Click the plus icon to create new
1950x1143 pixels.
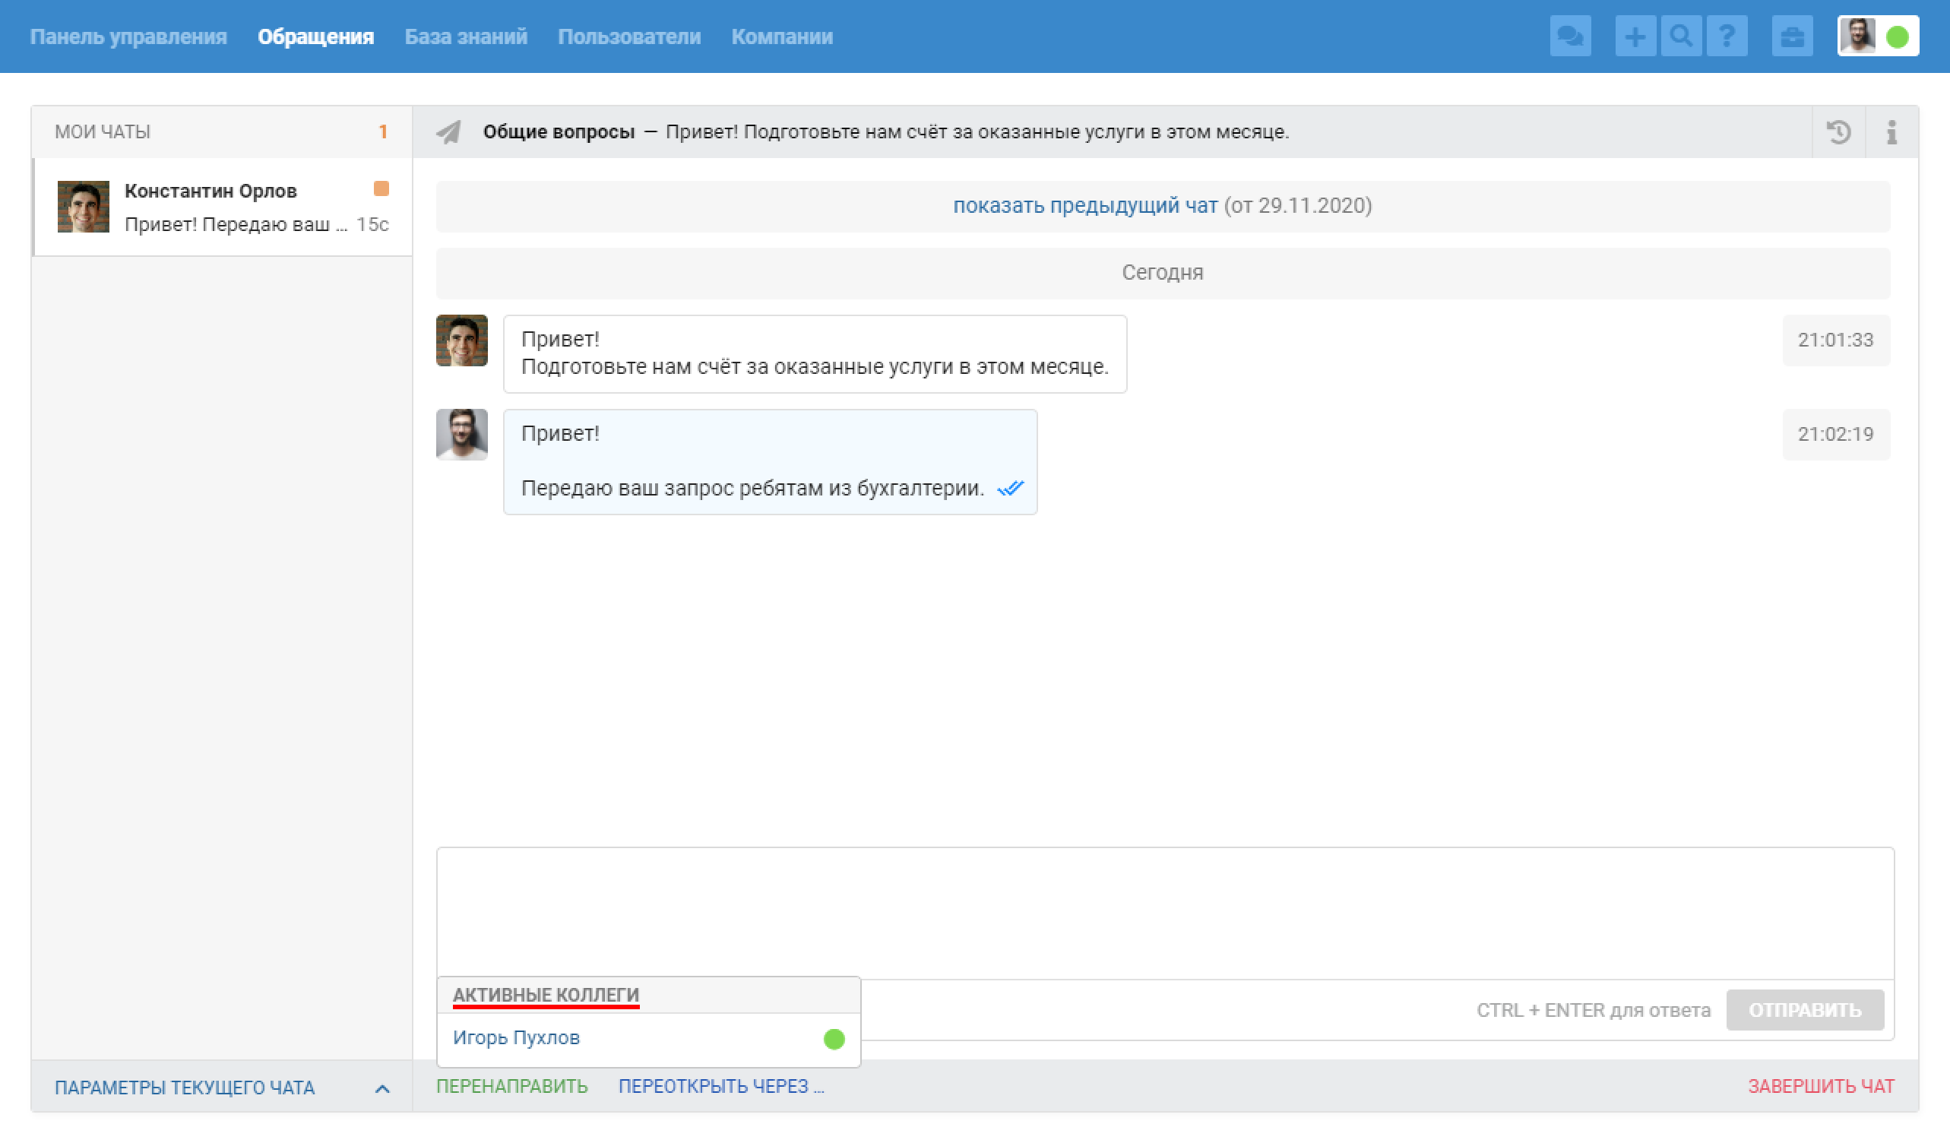click(x=1635, y=36)
